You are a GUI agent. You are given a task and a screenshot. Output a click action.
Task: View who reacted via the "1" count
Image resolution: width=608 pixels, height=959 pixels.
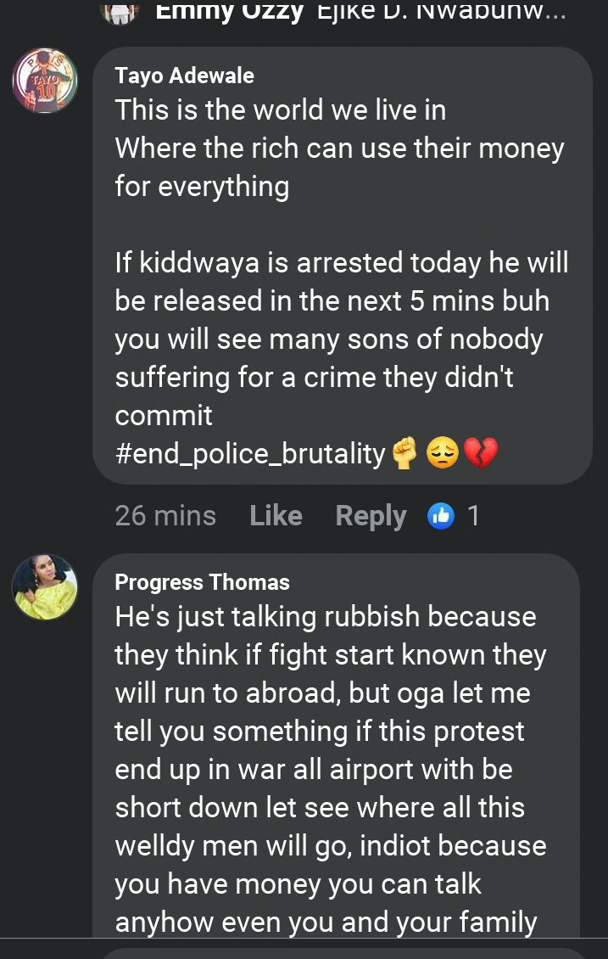pos(473,515)
